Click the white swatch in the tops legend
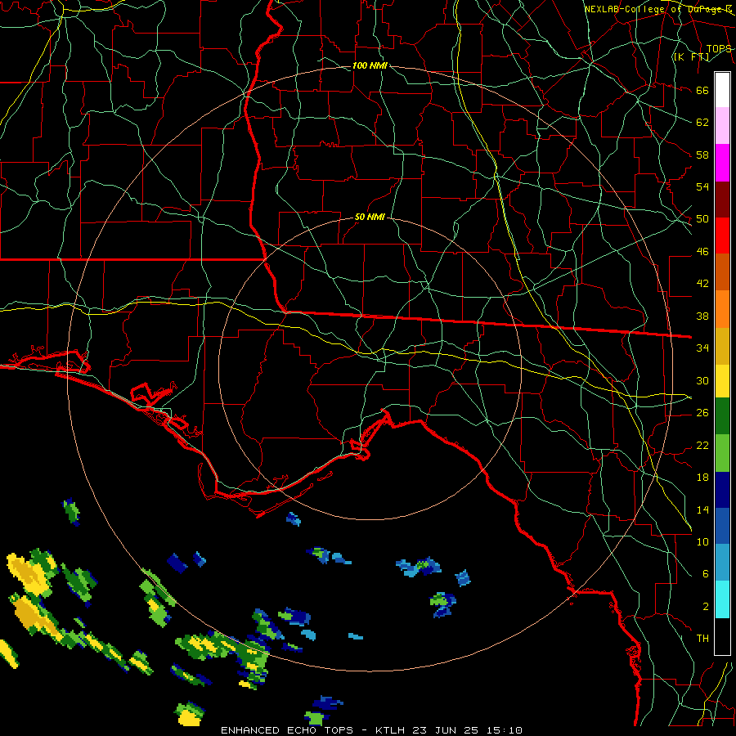Image resolution: width=736 pixels, height=736 pixels. tap(722, 90)
